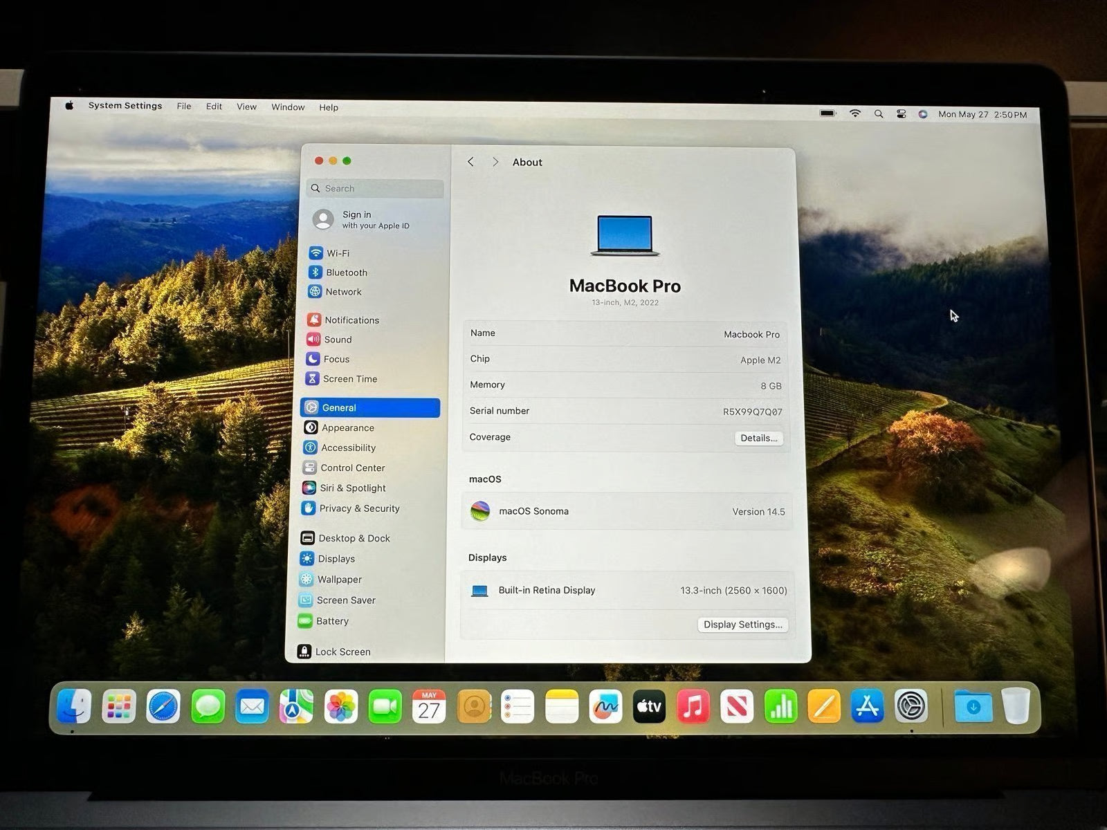Image resolution: width=1107 pixels, height=830 pixels.
Task: Click the Coverage Details button
Action: (x=758, y=438)
